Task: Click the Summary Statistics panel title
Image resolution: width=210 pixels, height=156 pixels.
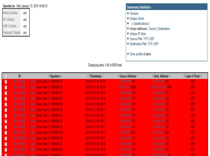Action: click(139, 7)
